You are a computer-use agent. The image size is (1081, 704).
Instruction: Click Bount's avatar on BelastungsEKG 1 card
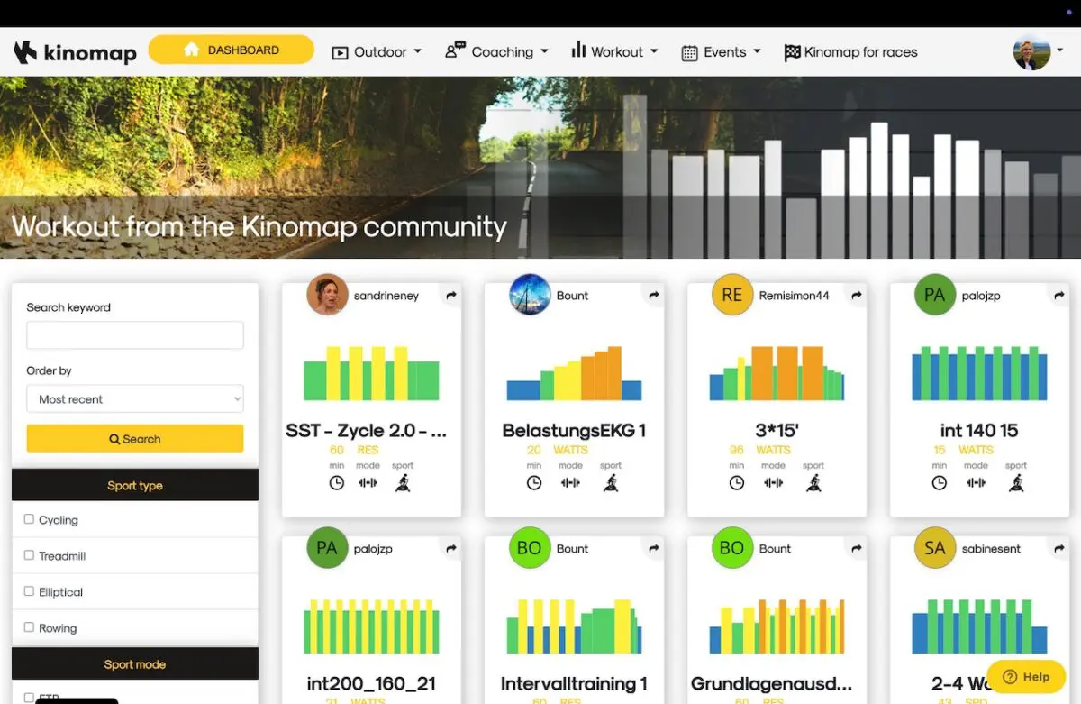click(x=530, y=295)
